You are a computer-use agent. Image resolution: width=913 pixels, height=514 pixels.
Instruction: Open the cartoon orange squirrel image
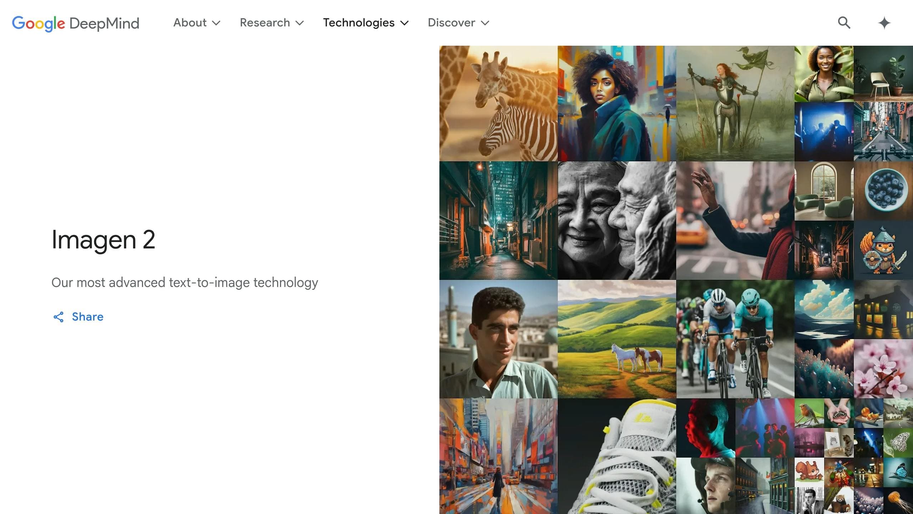point(809,472)
